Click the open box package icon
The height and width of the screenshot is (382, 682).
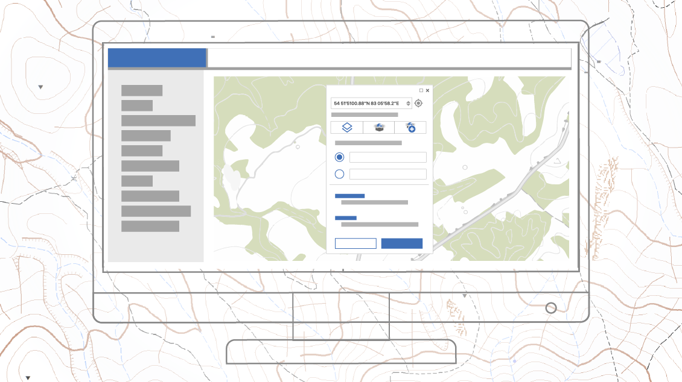click(378, 128)
